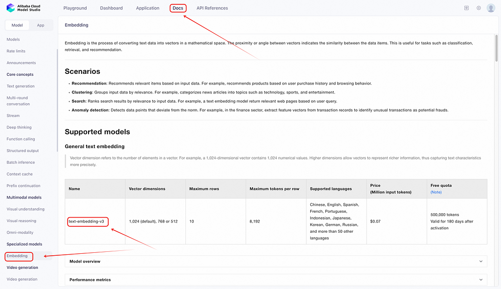Switch to the Model sidebar tab

17,25
